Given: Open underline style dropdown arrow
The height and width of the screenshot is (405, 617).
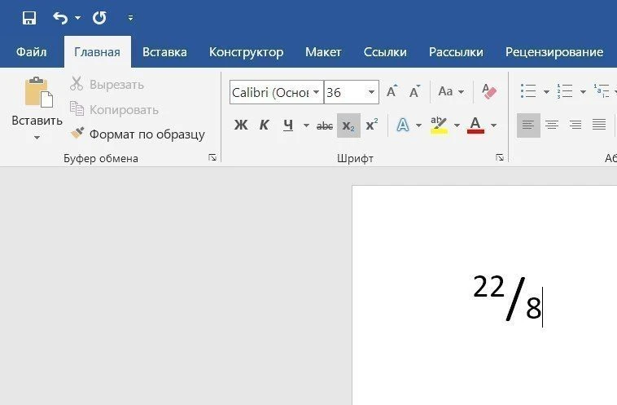Looking at the screenshot, I should [x=306, y=125].
